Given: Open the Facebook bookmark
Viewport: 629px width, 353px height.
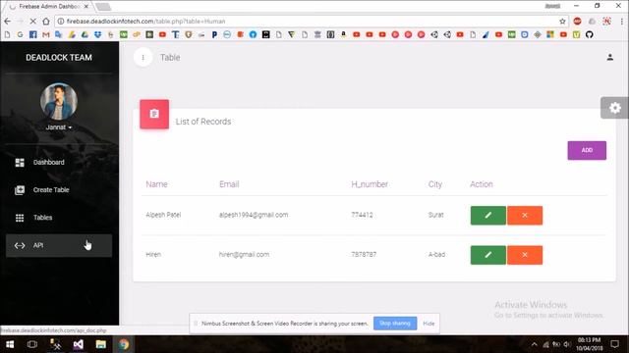Looking at the screenshot, I should point(32,35).
